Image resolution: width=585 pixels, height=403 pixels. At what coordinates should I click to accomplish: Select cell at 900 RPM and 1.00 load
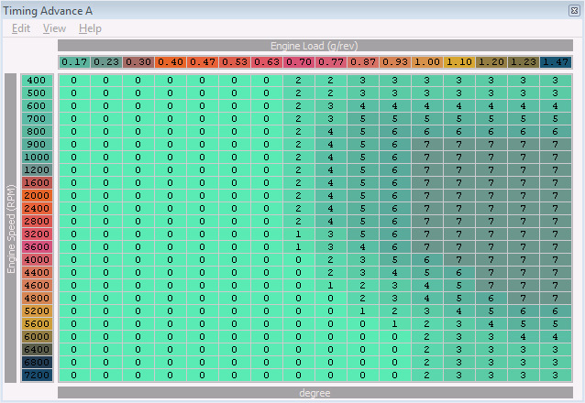[426, 145]
